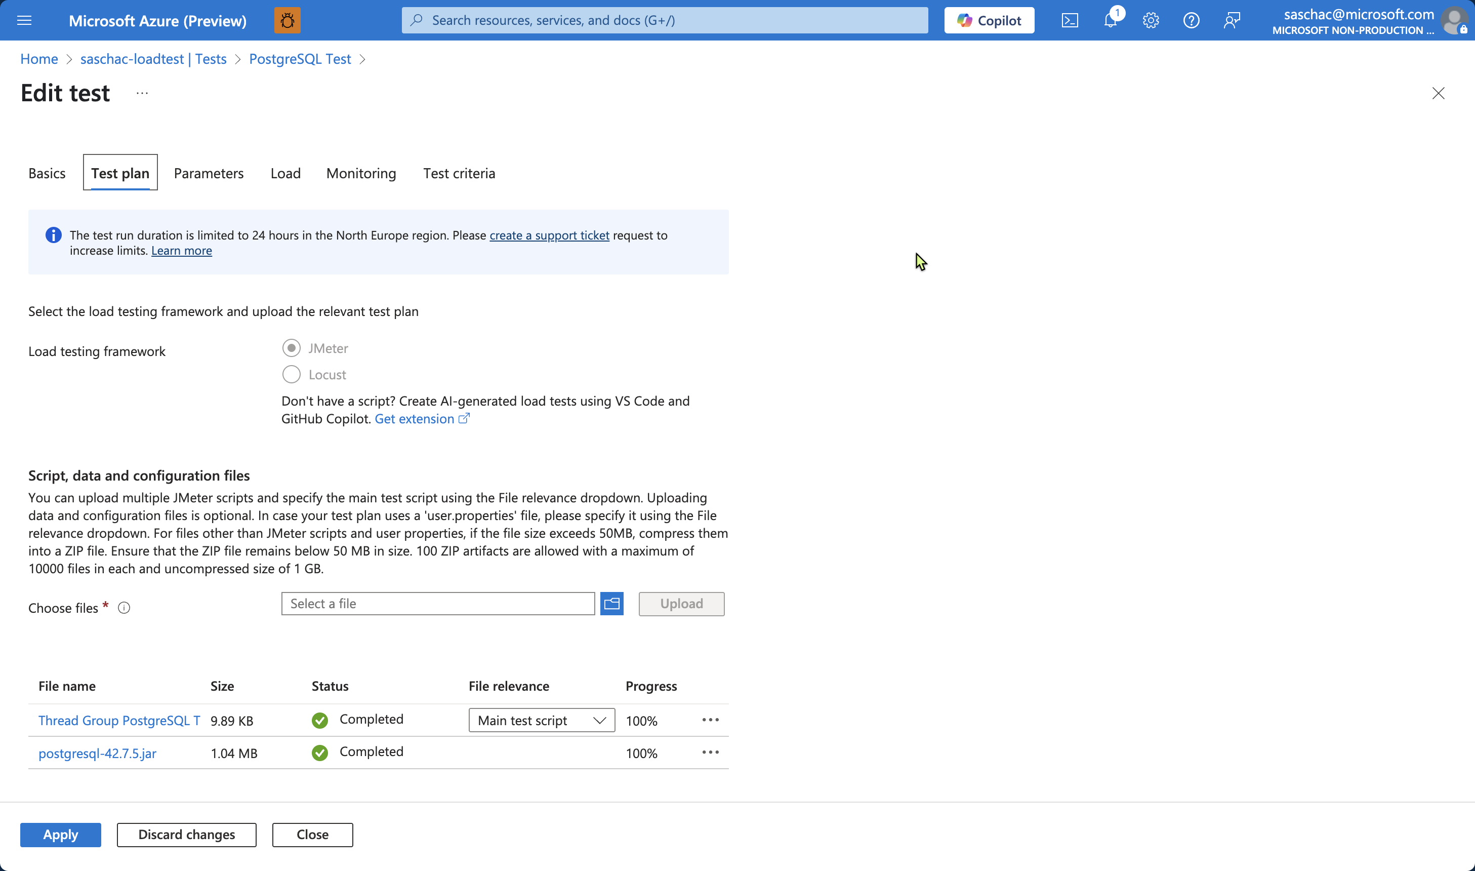Viewport: 1475px width, 871px height.
Task: Open row actions for postgresql-42.7.5.jar
Action: tap(710, 753)
